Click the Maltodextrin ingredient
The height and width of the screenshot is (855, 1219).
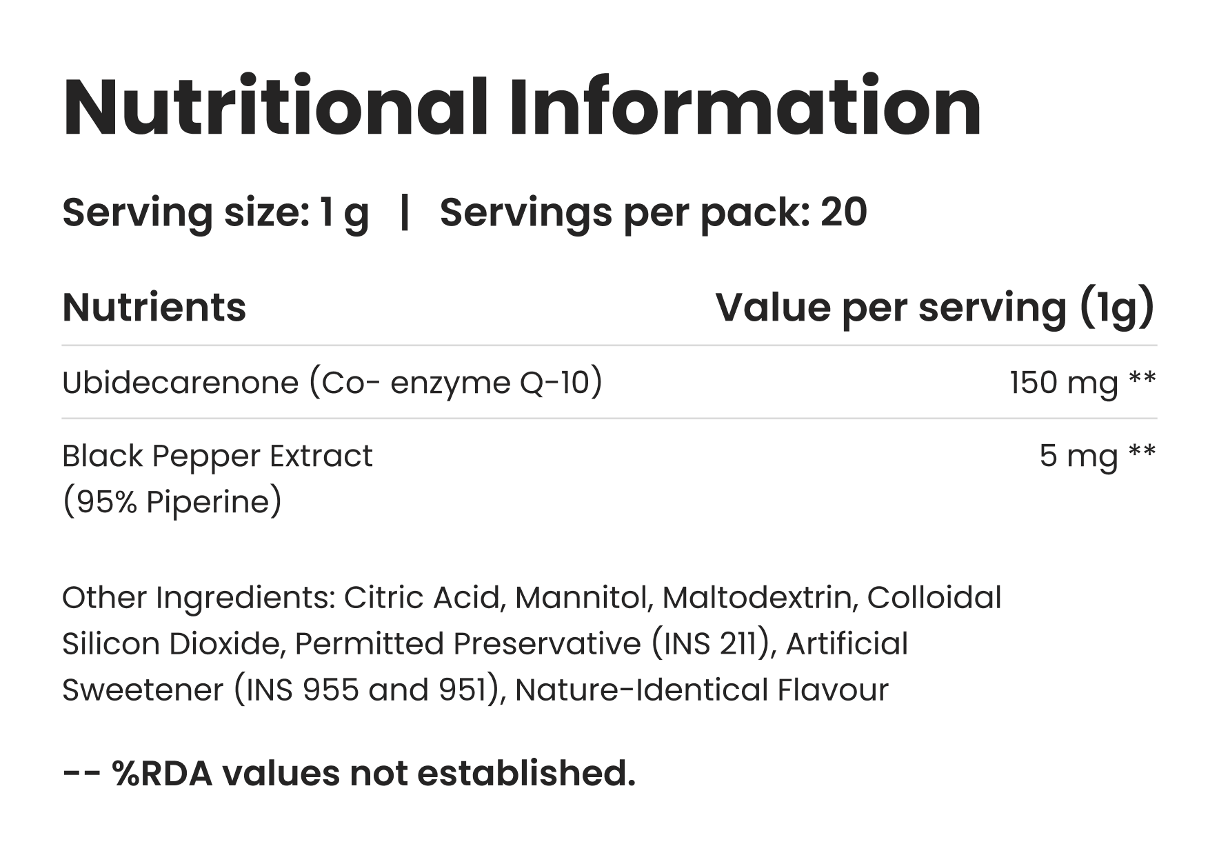point(758,598)
